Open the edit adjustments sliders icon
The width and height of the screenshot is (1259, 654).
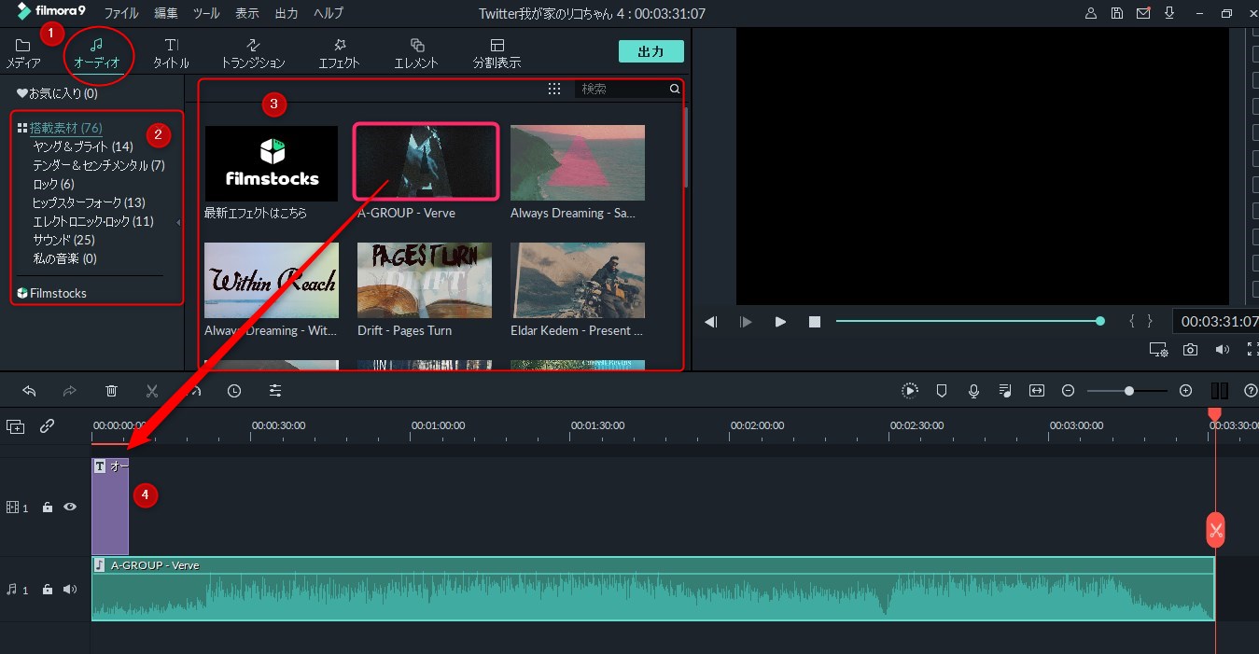[275, 391]
